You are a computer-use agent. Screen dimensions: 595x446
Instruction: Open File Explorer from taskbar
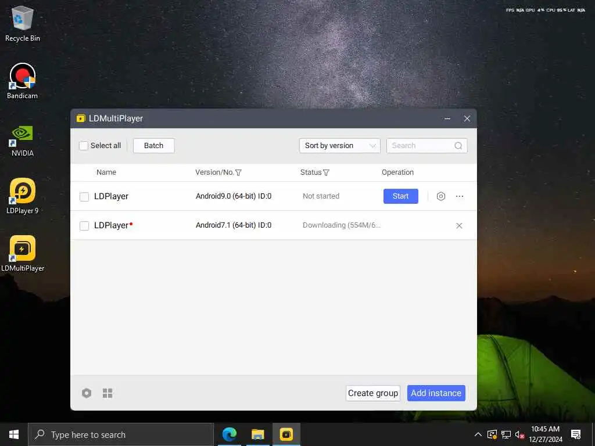[257, 434]
